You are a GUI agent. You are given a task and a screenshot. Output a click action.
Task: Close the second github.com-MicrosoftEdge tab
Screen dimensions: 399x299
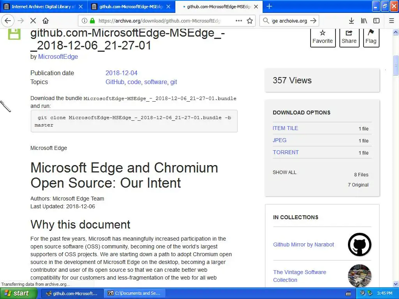tap(168, 7)
